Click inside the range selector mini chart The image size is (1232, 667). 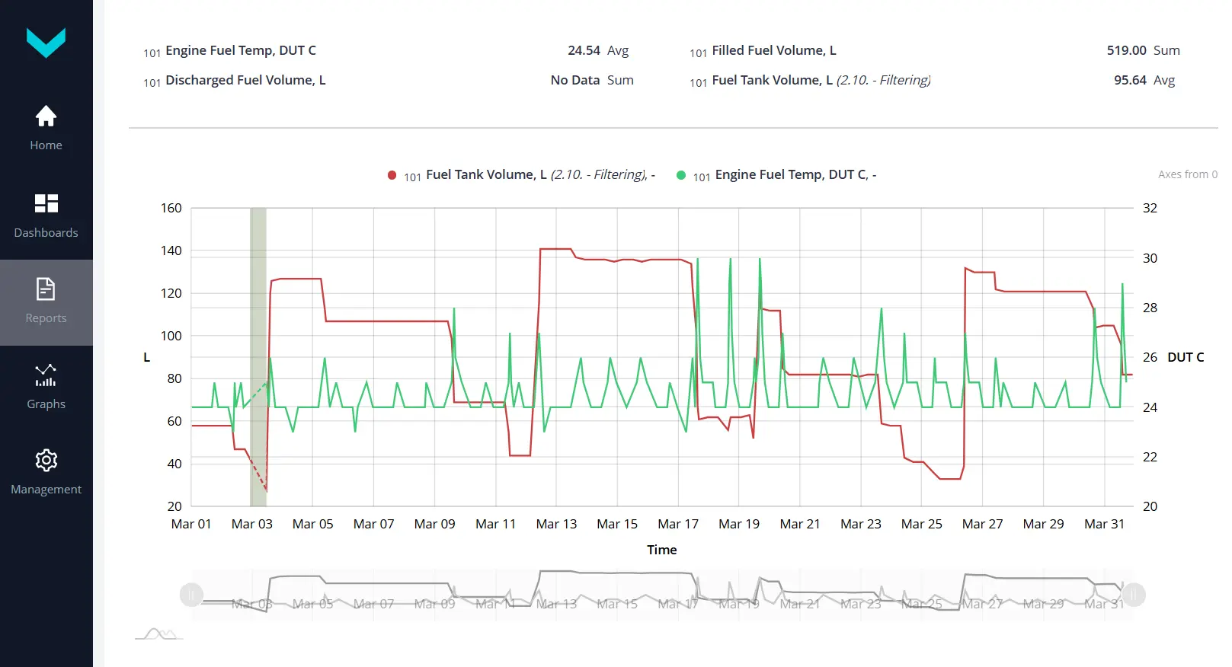coord(662,595)
